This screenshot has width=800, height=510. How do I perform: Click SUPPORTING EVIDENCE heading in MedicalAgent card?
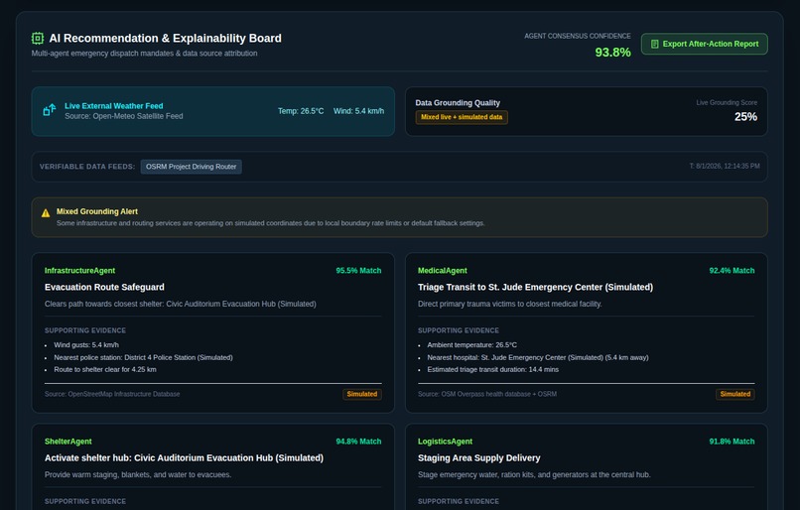tap(459, 330)
